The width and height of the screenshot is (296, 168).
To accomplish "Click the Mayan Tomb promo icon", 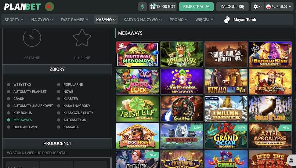I will (227, 20).
